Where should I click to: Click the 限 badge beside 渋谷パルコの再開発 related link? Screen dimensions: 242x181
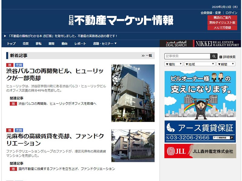click(x=13, y=104)
